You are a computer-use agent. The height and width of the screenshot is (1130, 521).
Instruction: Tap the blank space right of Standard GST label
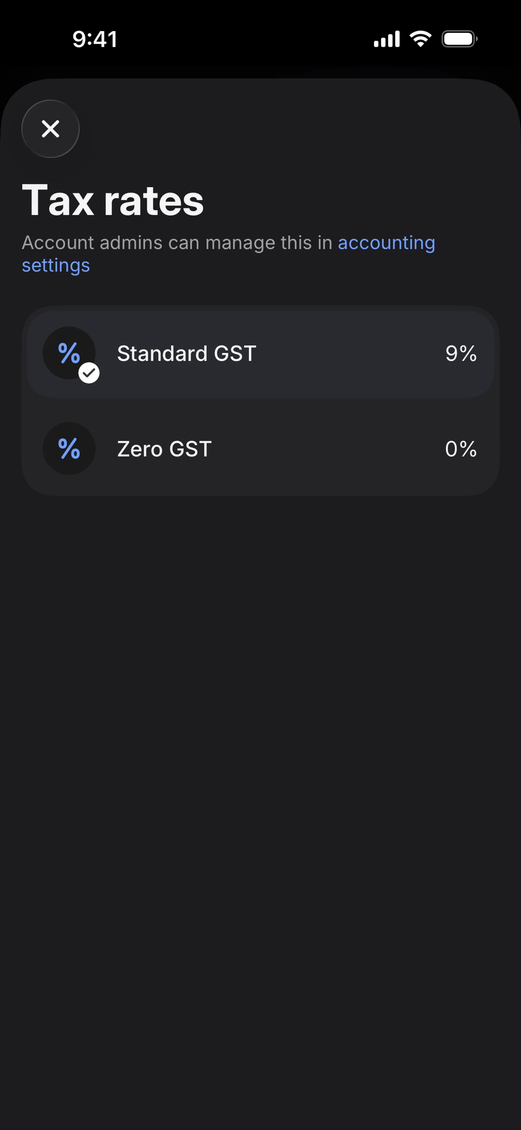click(x=351, y=353)
